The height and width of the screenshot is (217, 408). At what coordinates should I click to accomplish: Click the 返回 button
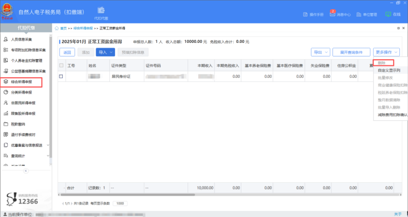click(67, 52)
